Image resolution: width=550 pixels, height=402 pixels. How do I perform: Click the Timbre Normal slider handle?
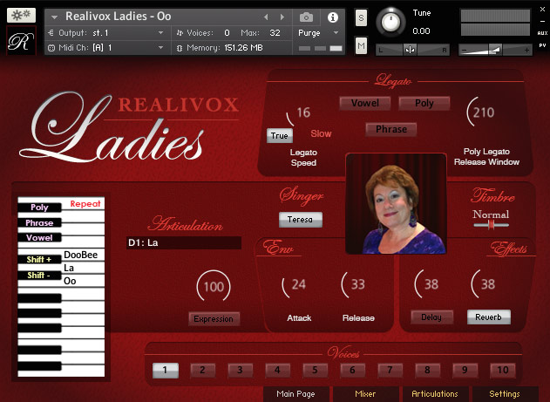(x=491, y=225)
